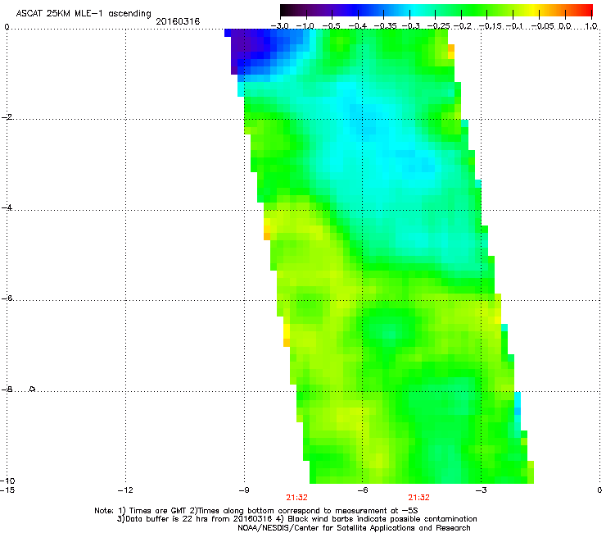Click the -4 latitude label on left axis
The height and width of the screenshot is (533, 606).
pos(7,207)
